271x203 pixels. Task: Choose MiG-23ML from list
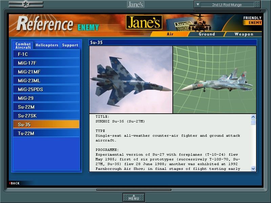tap(46, 81)
